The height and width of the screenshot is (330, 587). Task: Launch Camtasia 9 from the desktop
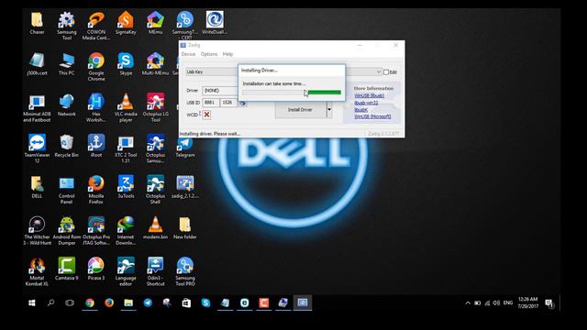(x=67, y=269)
